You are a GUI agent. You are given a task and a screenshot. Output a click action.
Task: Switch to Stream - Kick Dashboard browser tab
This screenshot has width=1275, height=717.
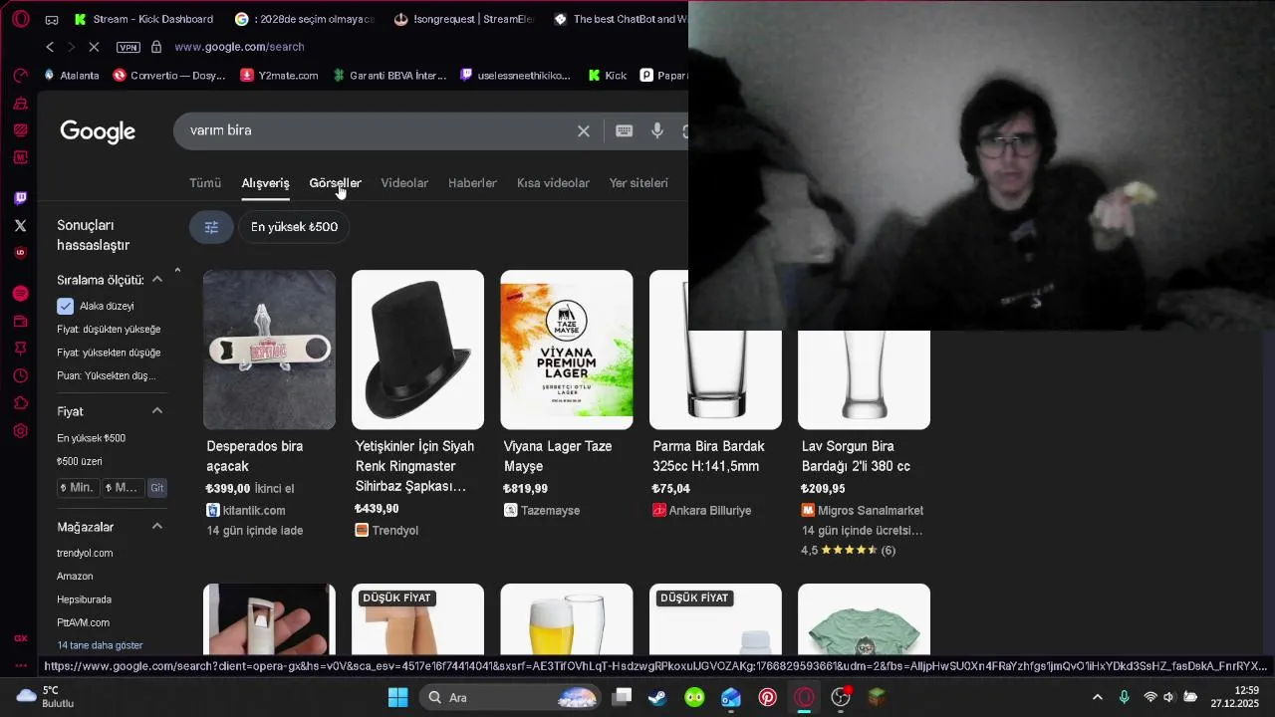(144, 19)
